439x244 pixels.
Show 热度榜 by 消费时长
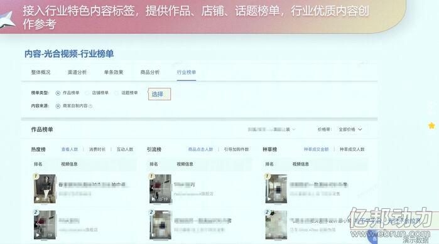click(97, 149)
